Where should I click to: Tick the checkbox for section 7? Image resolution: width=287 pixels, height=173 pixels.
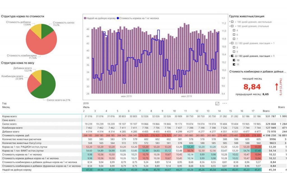pyautogui.click(x=234, y=39)
